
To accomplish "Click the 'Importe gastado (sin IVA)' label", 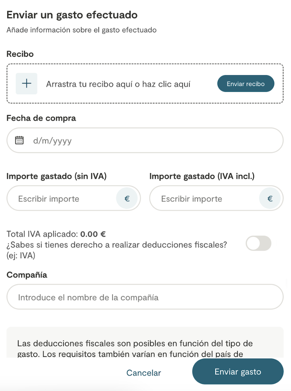I will [56, 176].
